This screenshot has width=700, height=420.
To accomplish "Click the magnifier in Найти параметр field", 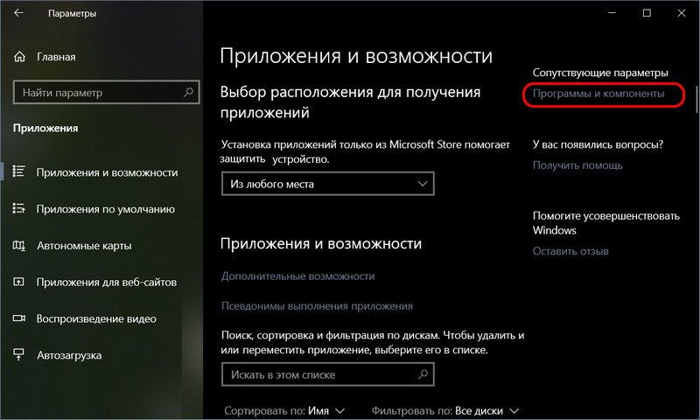I will 188,92.
